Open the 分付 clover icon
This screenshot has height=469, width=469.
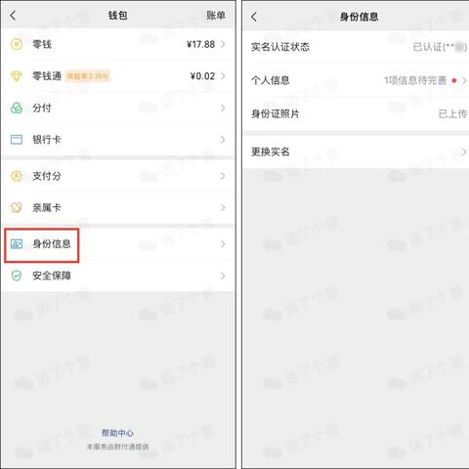[17, 107]
